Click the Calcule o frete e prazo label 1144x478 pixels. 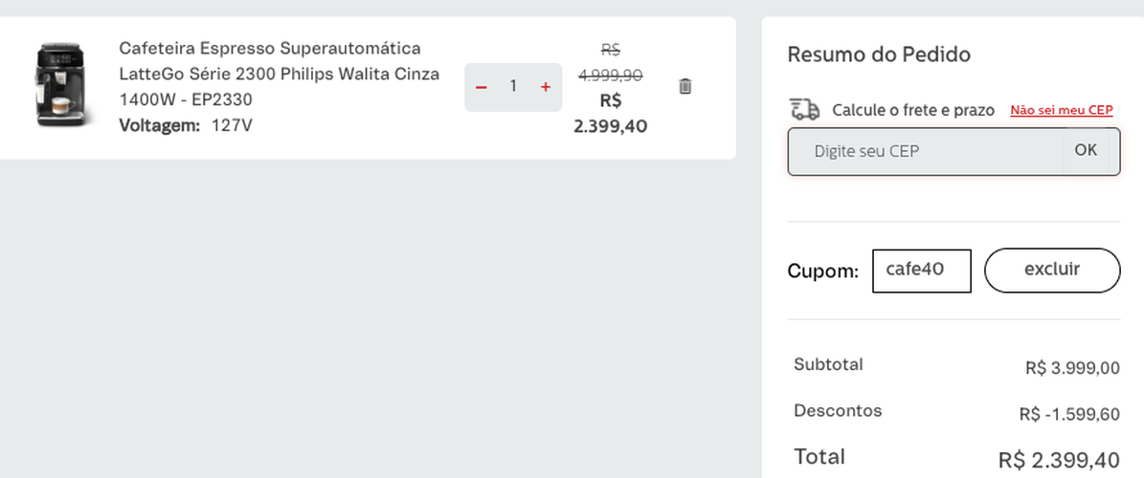912,111
